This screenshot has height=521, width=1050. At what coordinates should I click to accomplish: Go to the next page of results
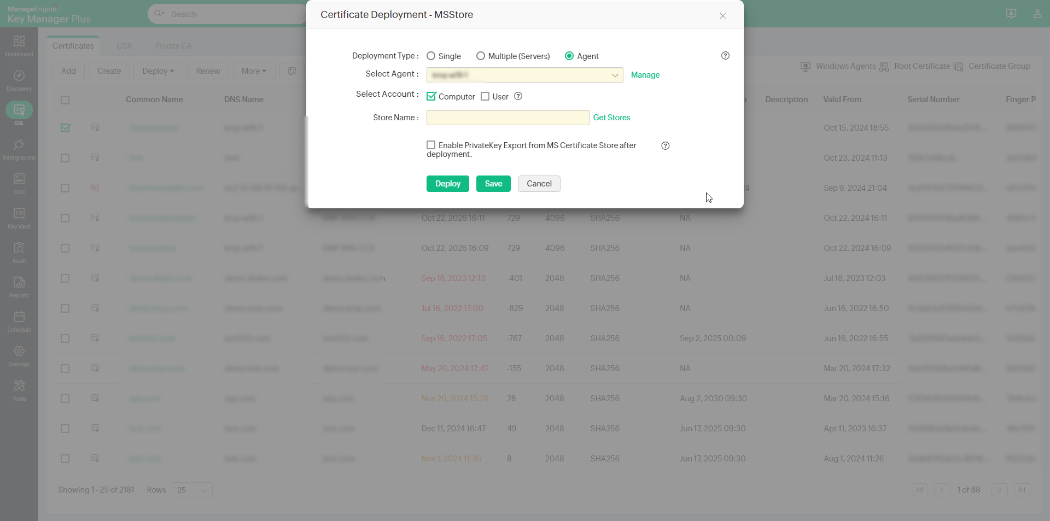(1000, 490)
